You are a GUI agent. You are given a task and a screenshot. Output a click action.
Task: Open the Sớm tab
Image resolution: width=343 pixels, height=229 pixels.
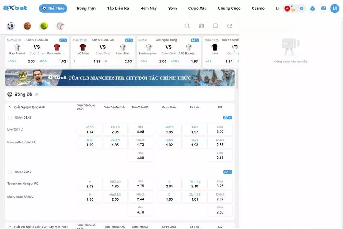coord(173,8)
